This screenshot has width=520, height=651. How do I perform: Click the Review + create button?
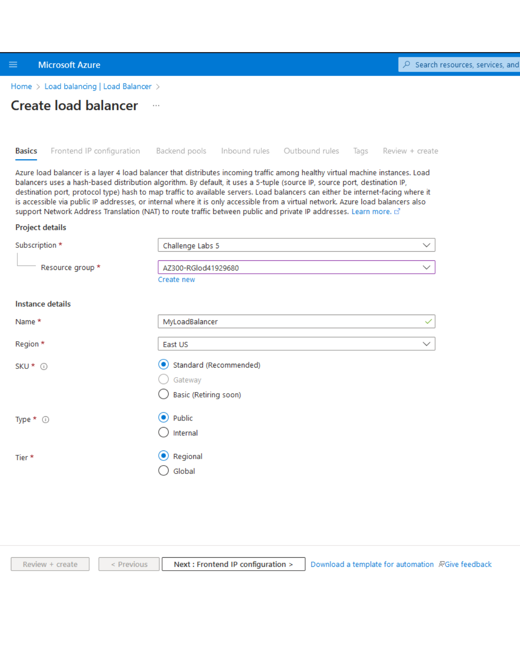[50, 564]
